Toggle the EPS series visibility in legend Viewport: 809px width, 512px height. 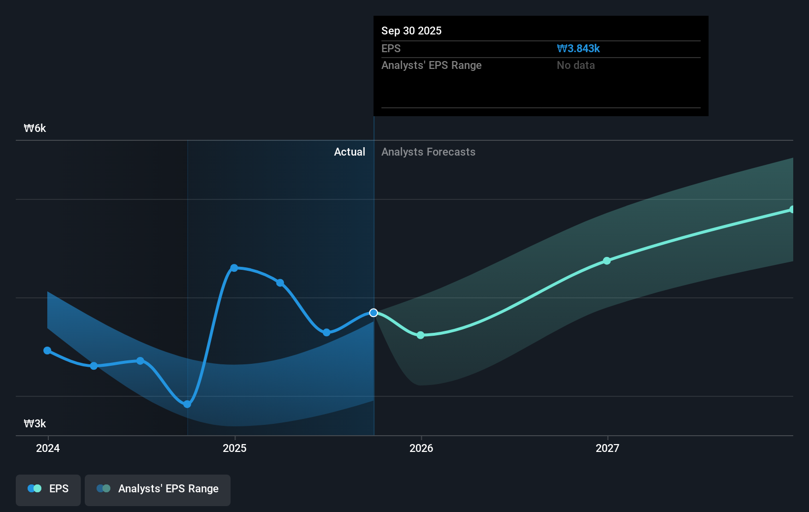pos(48,490)
